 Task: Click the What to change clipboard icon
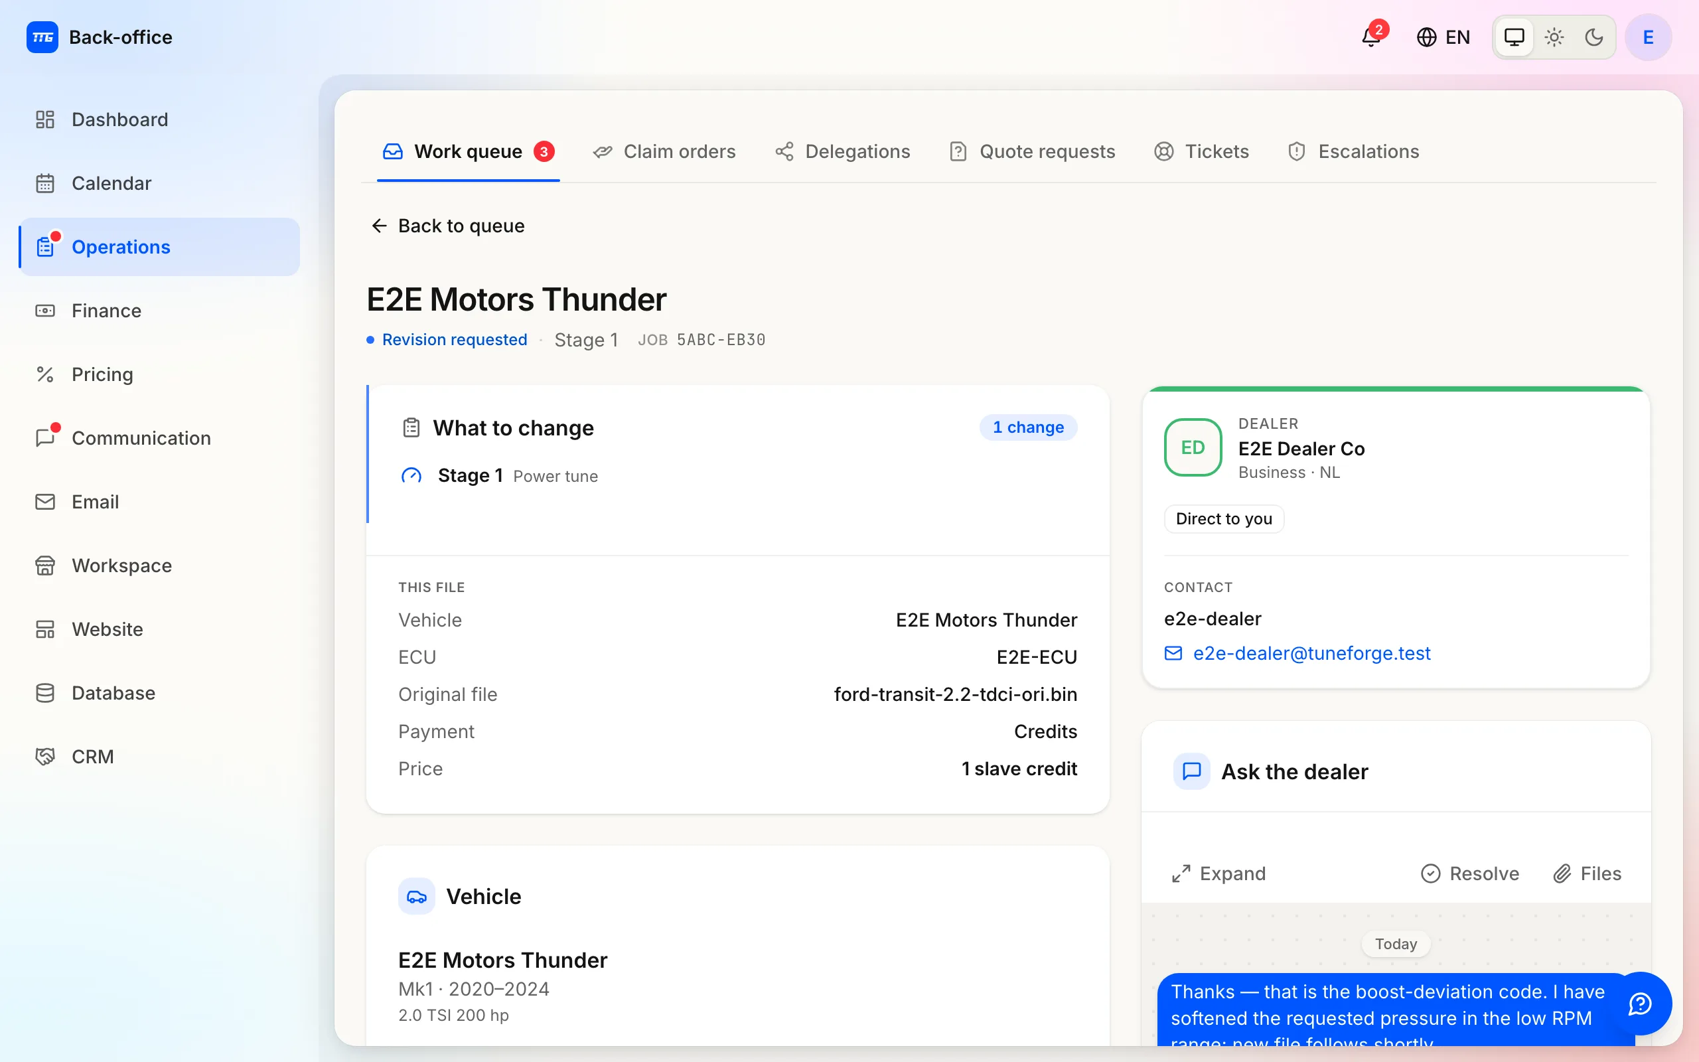[x=411, y=427]
